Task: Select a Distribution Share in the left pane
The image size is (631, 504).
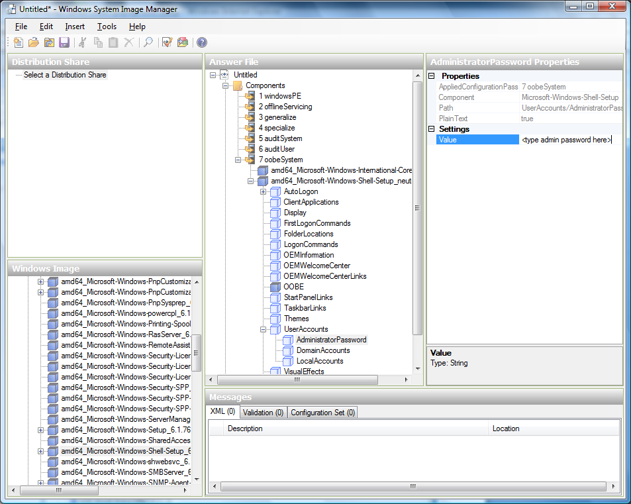Action: point(64,75)
